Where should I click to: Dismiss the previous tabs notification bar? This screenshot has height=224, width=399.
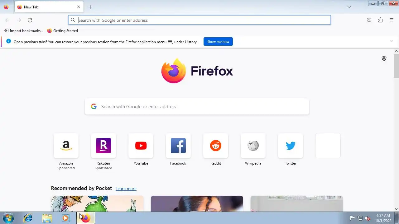(392, 41)
